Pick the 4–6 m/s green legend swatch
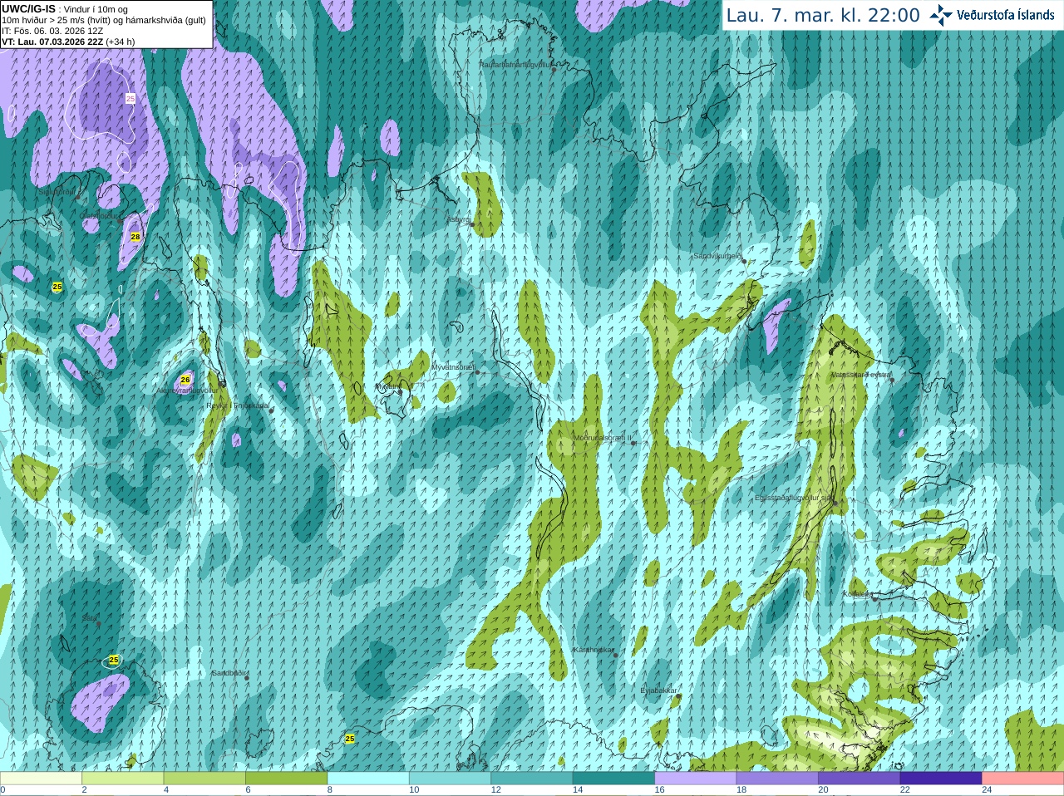 click(204, 779)
